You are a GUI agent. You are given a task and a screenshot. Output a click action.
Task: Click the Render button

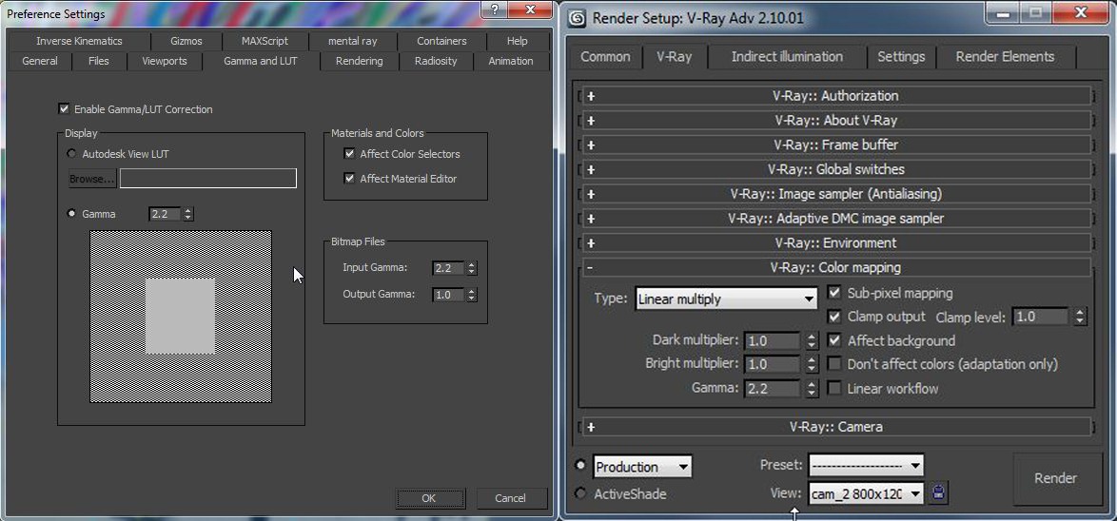point(1055,478)
